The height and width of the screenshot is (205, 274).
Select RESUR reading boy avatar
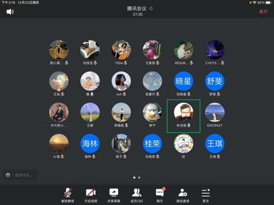tap(184, 50)
